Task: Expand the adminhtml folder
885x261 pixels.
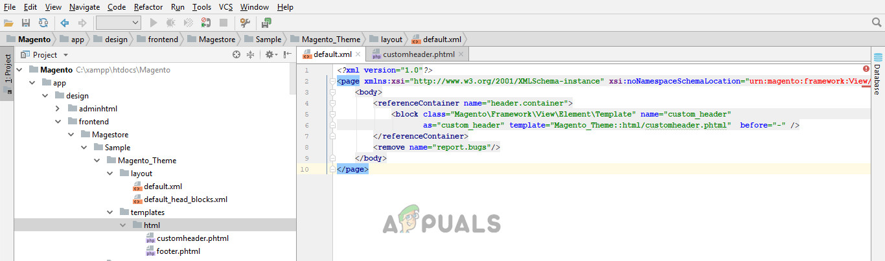Action: (58, 109)
